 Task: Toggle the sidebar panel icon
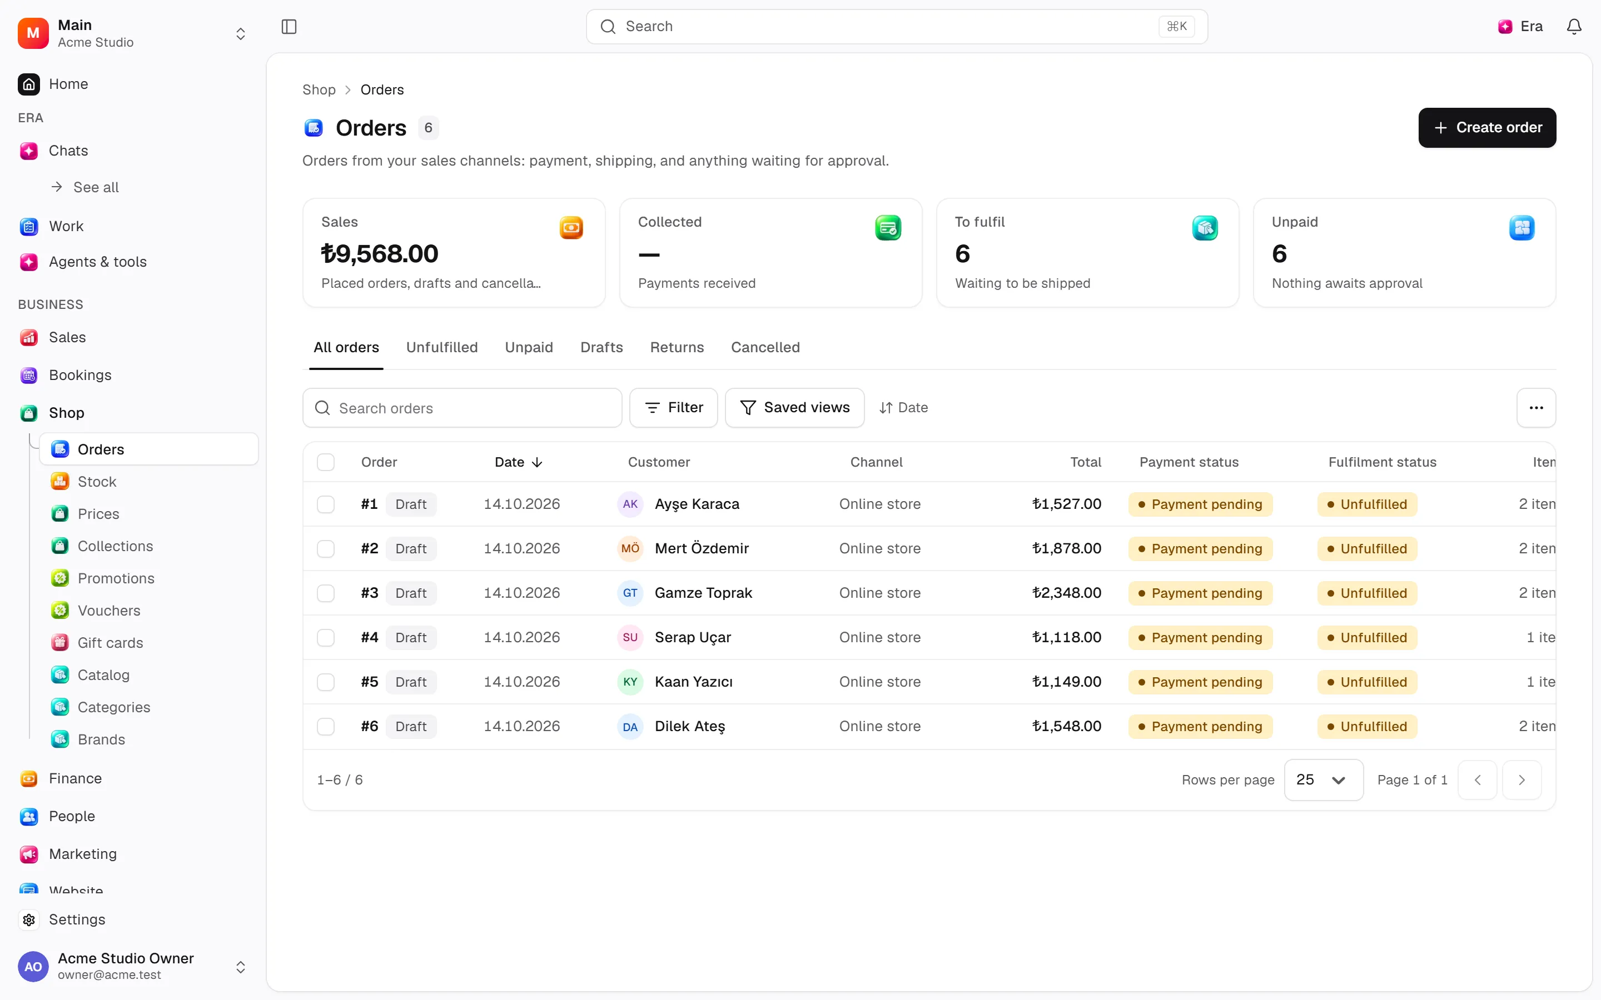tap(289, 27)
